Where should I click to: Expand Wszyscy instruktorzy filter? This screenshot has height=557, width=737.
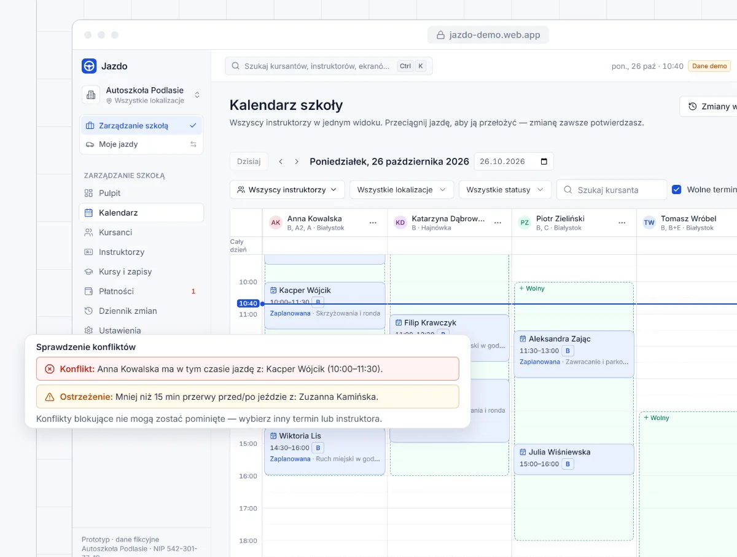click(287, 190)
